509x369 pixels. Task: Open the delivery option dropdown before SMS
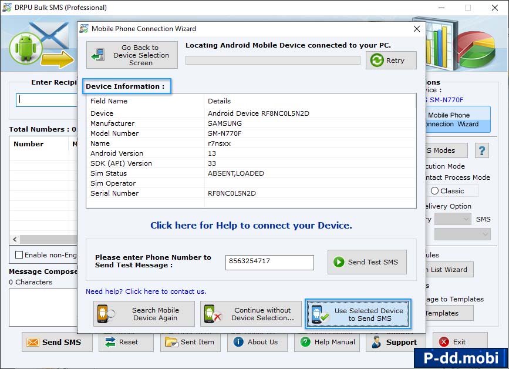coord(453,219)
